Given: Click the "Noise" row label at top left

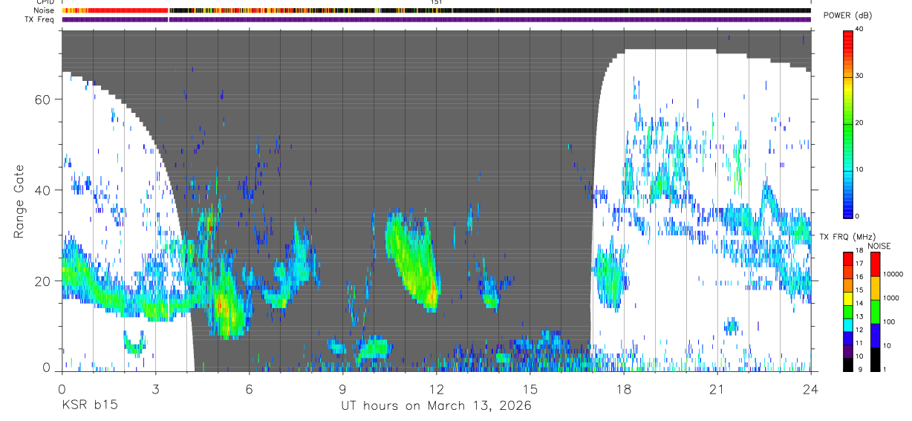Looking at the screenshot, I should (44, 10).
